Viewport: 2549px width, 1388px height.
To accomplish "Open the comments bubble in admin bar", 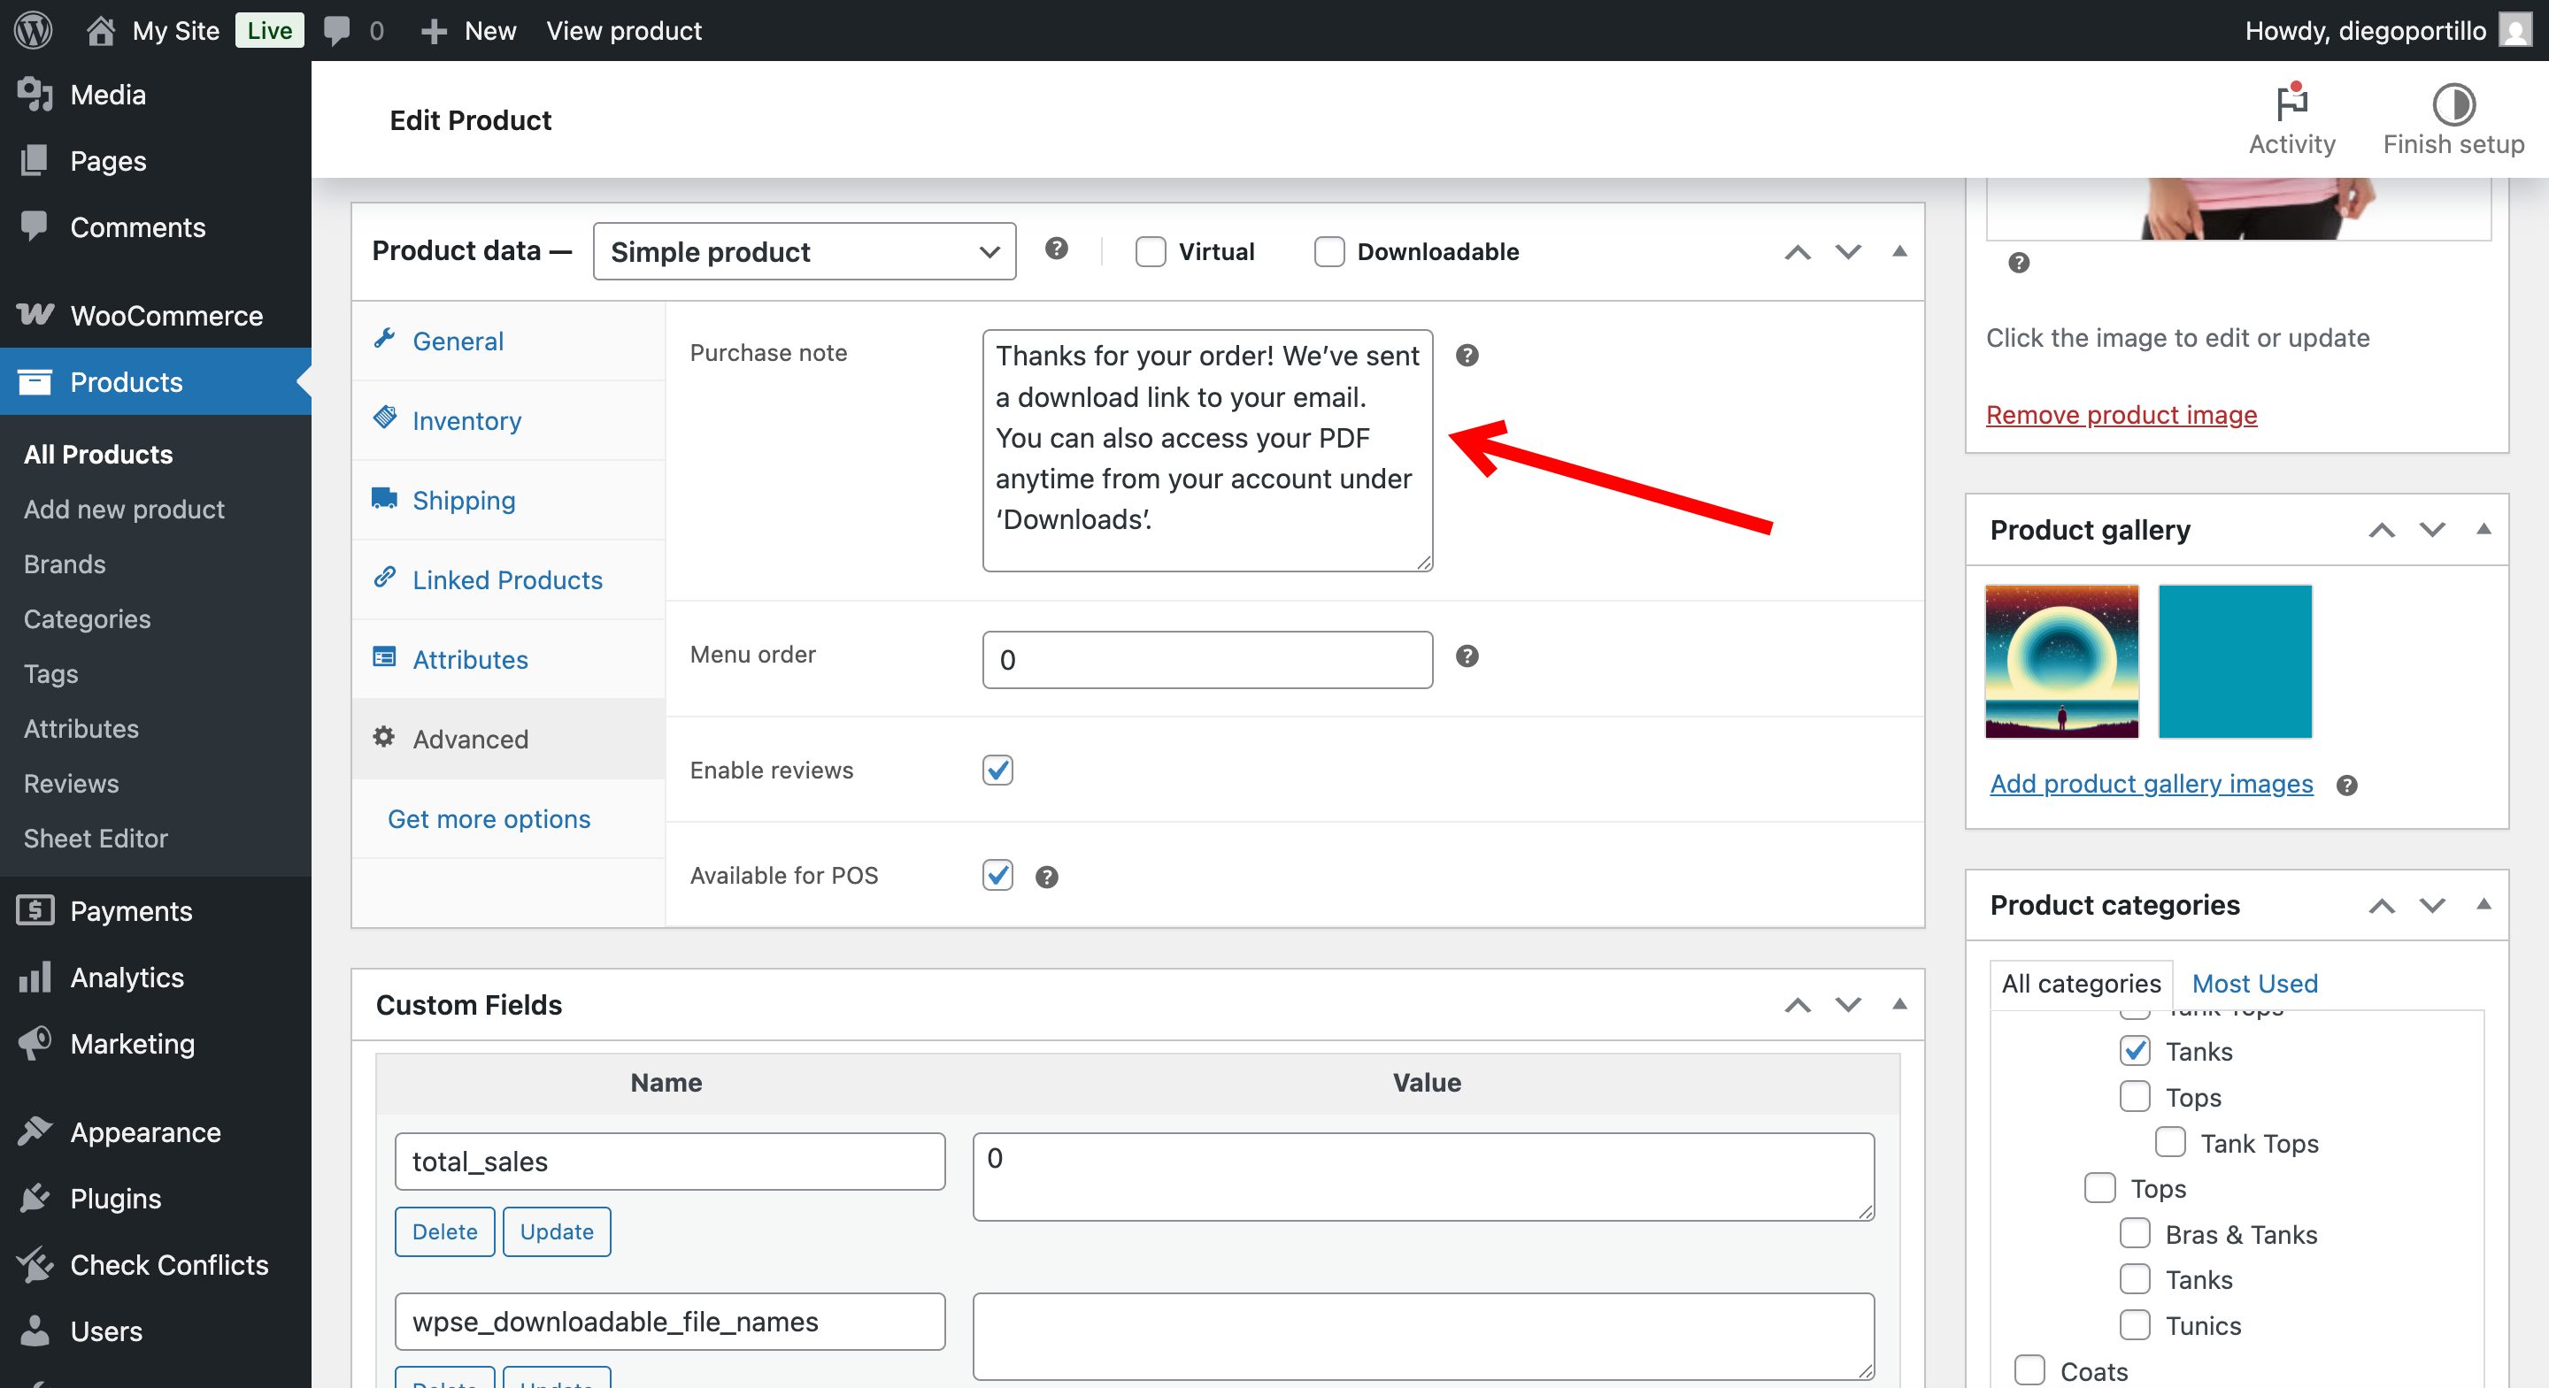I will pos(337,30).
